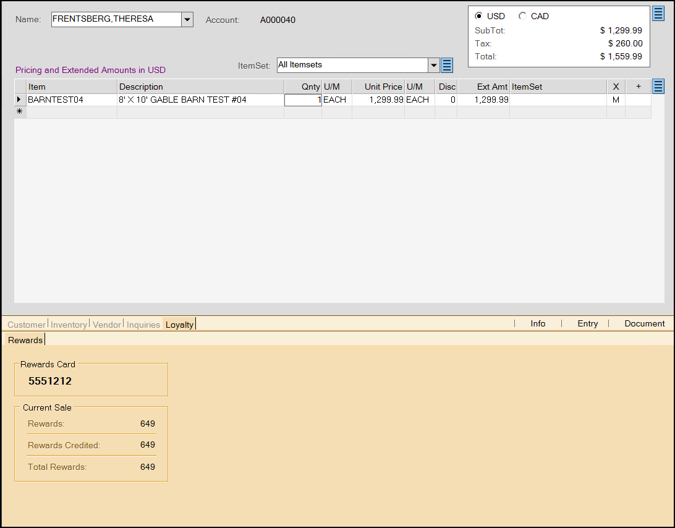Open the menu icon beside the totals panel

[658, 14]
